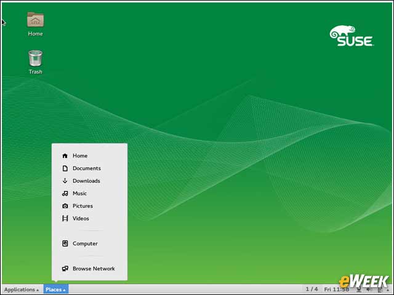The width and height of the screenshot is (394, 295).
Task: Click the document icon beside Documents
Action: click(x=65, y=168)
